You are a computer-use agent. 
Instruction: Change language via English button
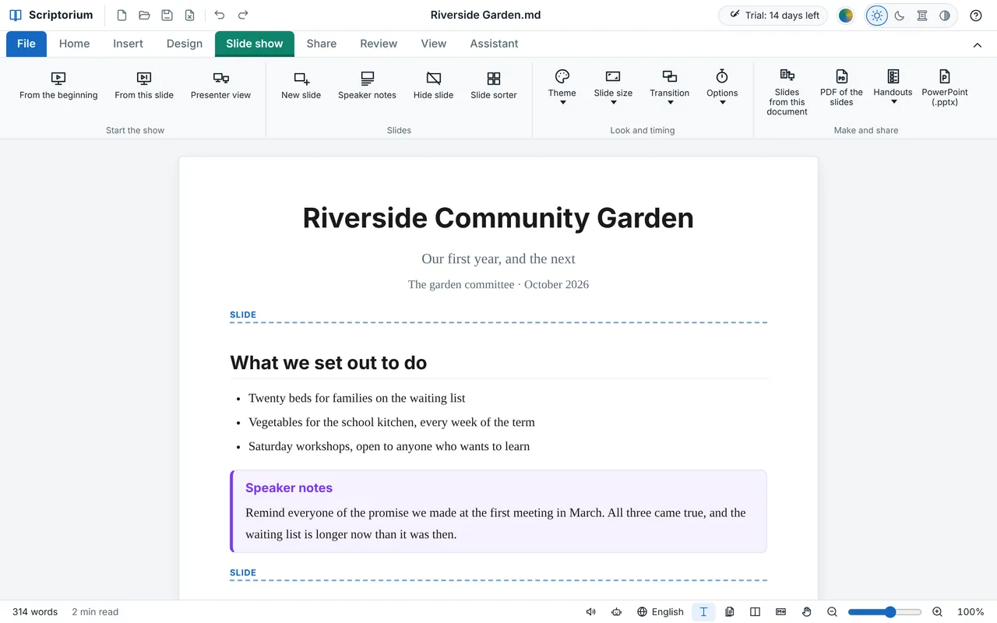click(x=661, y=612)
